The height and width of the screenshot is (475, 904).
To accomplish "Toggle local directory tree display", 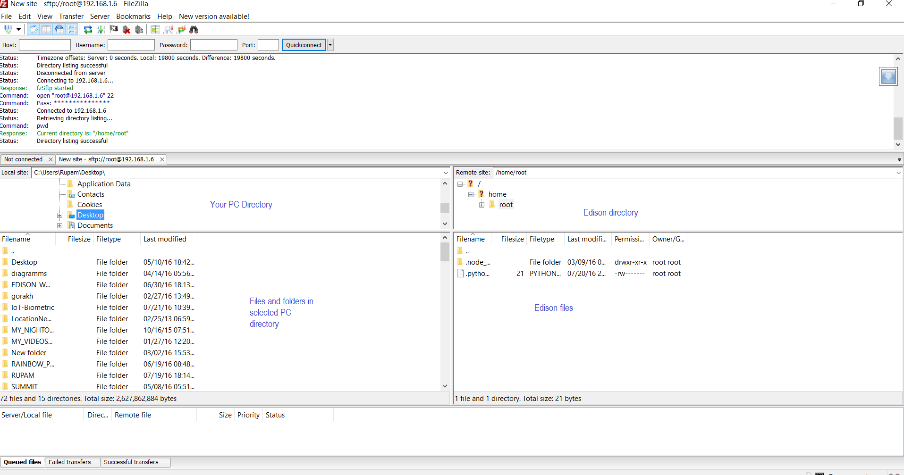I will click(46, 29).
